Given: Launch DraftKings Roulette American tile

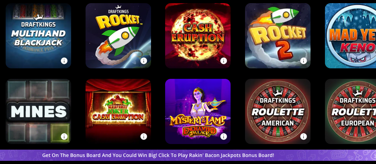Looking at the screenshot, I should pyautogui.click(x=278, y=111).
